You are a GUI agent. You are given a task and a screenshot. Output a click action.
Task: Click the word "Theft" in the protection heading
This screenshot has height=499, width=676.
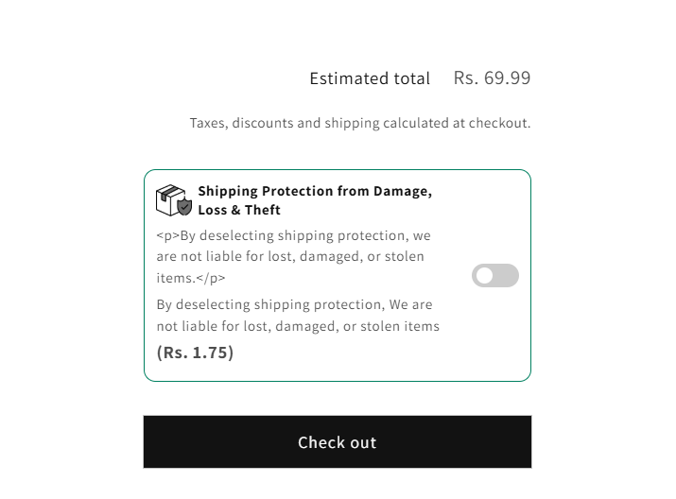[x=263, y=210]
